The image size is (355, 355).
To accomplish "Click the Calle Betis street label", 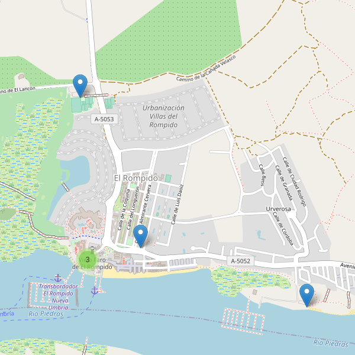I will (262, 175).
